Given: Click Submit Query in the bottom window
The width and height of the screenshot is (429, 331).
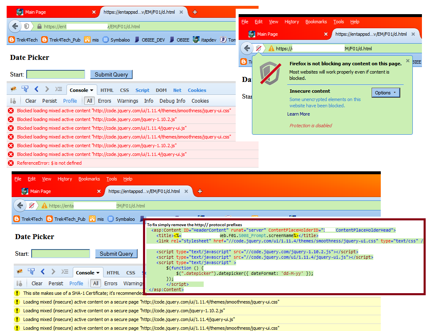Looking at the screenshot, I should coord(116,254).
